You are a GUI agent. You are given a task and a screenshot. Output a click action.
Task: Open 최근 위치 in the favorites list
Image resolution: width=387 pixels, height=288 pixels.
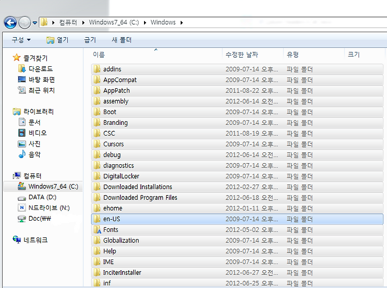(37, 90)
